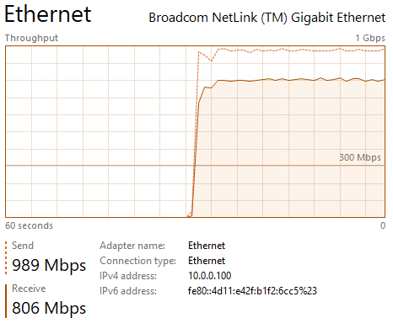Select the Connection type value Ethernet
The width and height of the screenshot is (393, 323).
coord(207,261)
